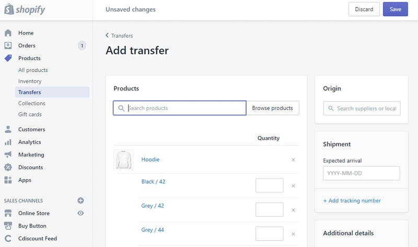Click the Customers person icon
418x247 pixels.
(x=8, y=129)
